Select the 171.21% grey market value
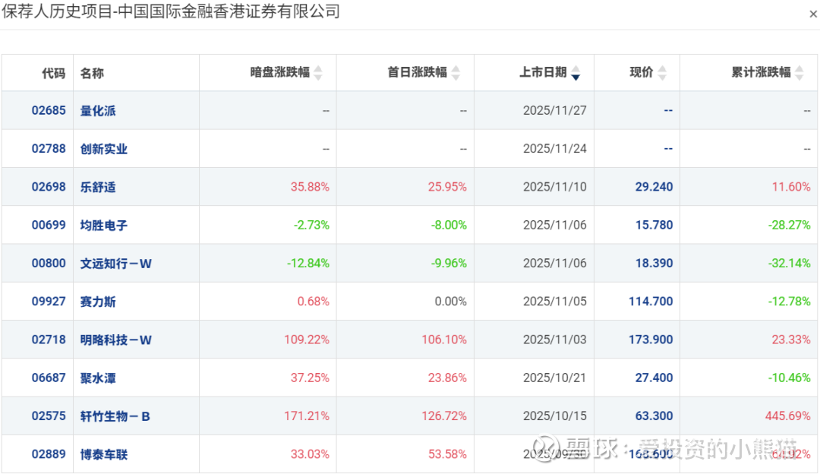The image size is (820, 474). 307,416
